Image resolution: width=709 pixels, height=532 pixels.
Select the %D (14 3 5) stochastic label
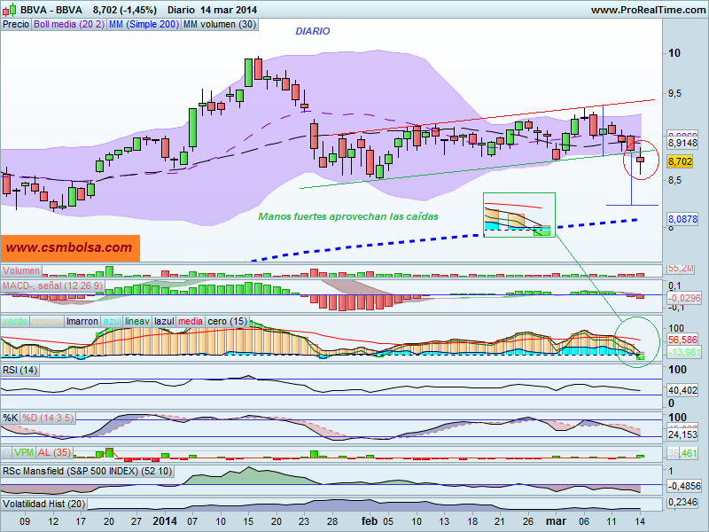(x=48, y=418)
